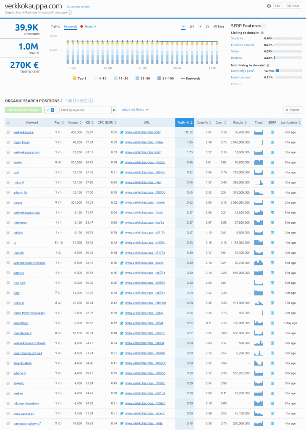This screenshot has width=306, height=430.
Task: Open the Notes dropdown above chart
Action: (88, 26)
